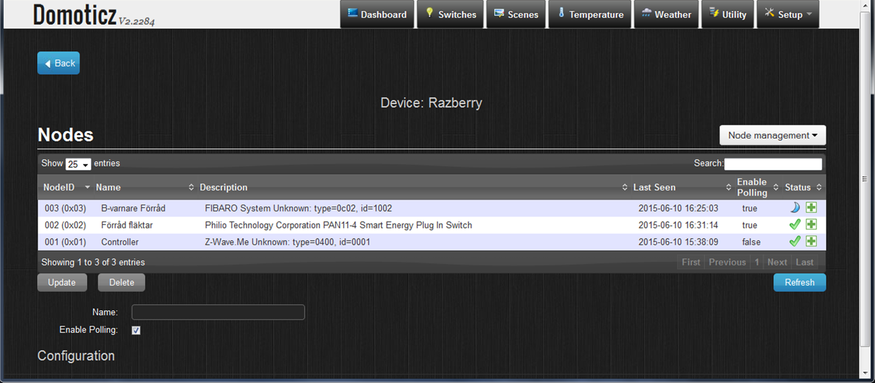The height and width of the screenshot is (383, 875).
Task: Click the green plus icon for Controller row
Action: point(811,241)
